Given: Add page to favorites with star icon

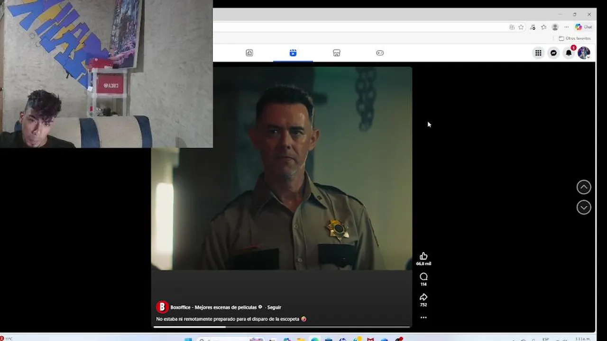Looking at the screenshot, I should click(521, 27).
